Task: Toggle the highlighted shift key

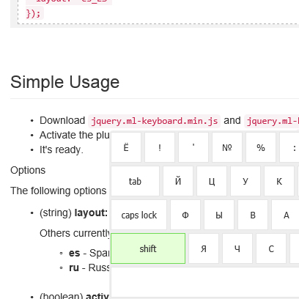Action: 148,248
